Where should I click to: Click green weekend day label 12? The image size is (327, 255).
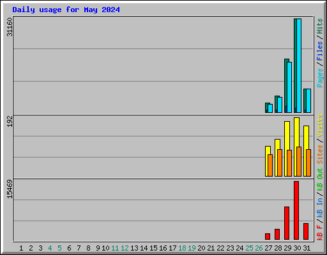coord(125,248)
